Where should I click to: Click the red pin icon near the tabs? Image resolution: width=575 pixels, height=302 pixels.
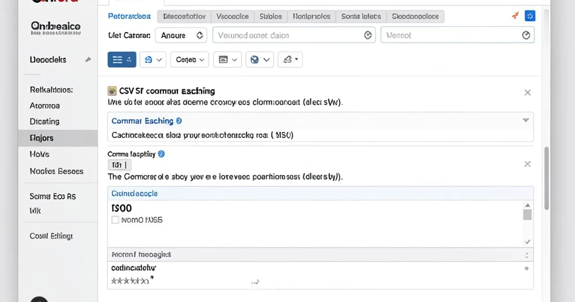click(x=516, y=16)
